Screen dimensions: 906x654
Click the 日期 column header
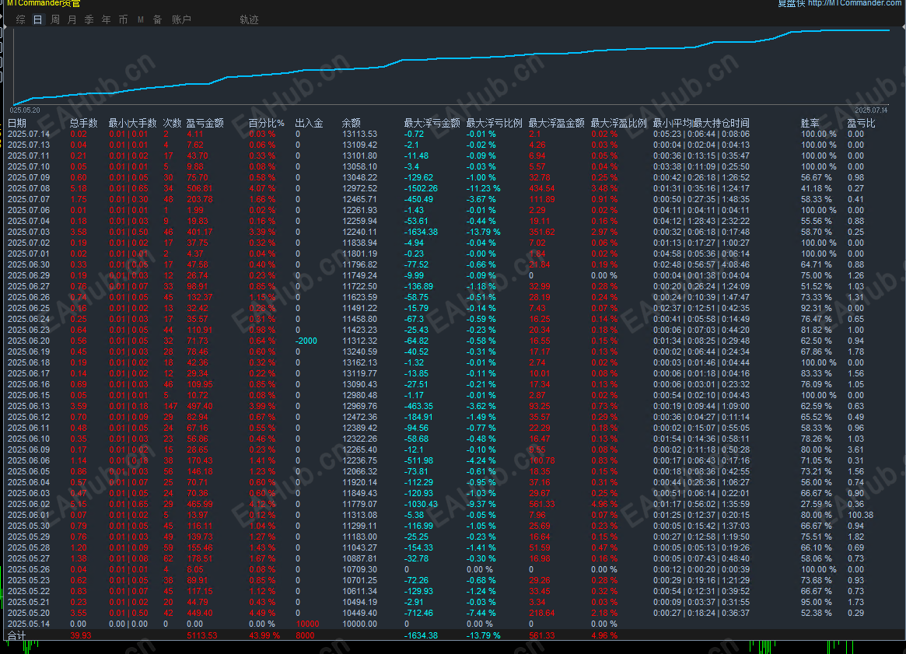point(17,123)
